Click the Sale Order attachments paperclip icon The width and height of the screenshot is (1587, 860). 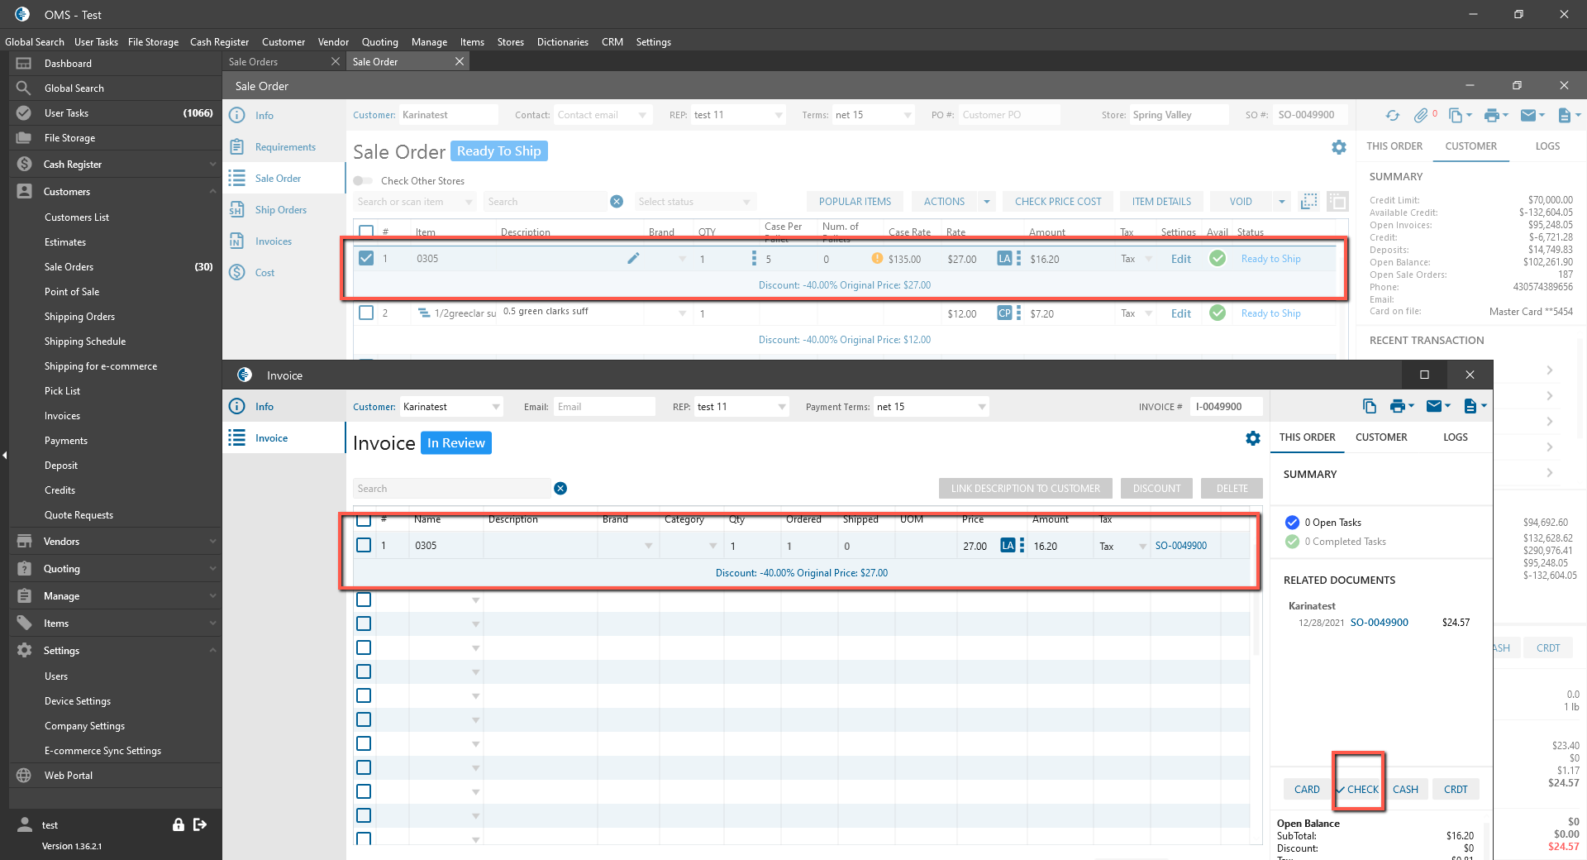tap(1421, 116)
